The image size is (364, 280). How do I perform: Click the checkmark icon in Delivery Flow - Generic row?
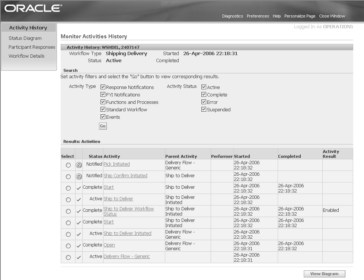79,258
